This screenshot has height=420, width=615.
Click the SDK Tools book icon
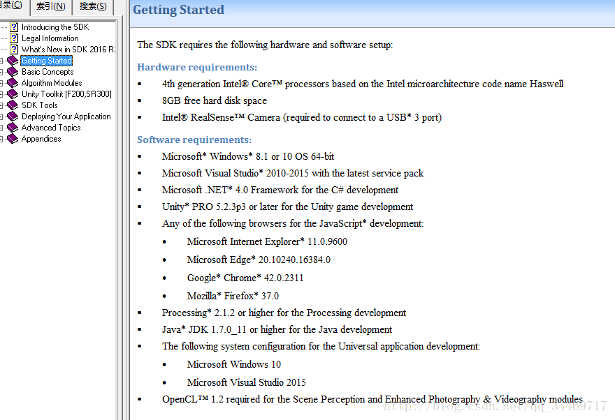click(13, 105)
